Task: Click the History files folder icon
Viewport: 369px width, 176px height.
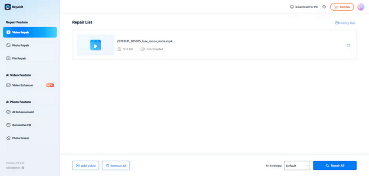Action: pyautogui.click(x=337, y=23)
